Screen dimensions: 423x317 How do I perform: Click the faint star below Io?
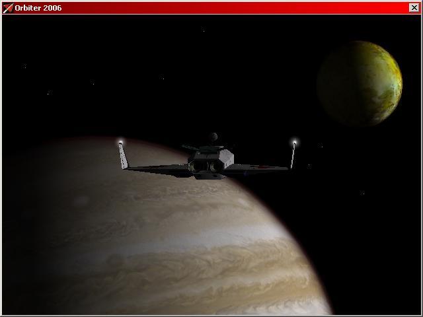click(362, 193)
